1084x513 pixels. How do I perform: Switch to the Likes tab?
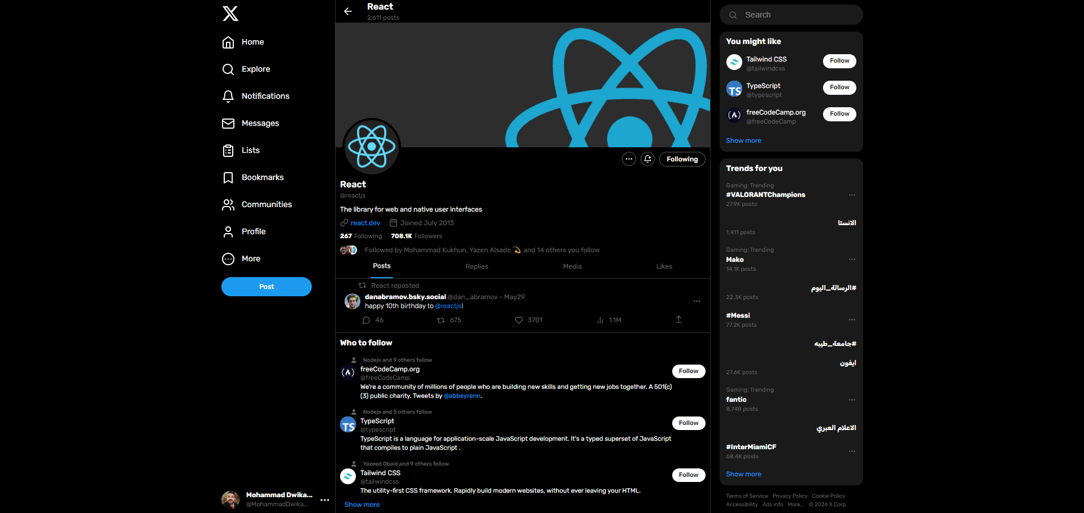664,266
